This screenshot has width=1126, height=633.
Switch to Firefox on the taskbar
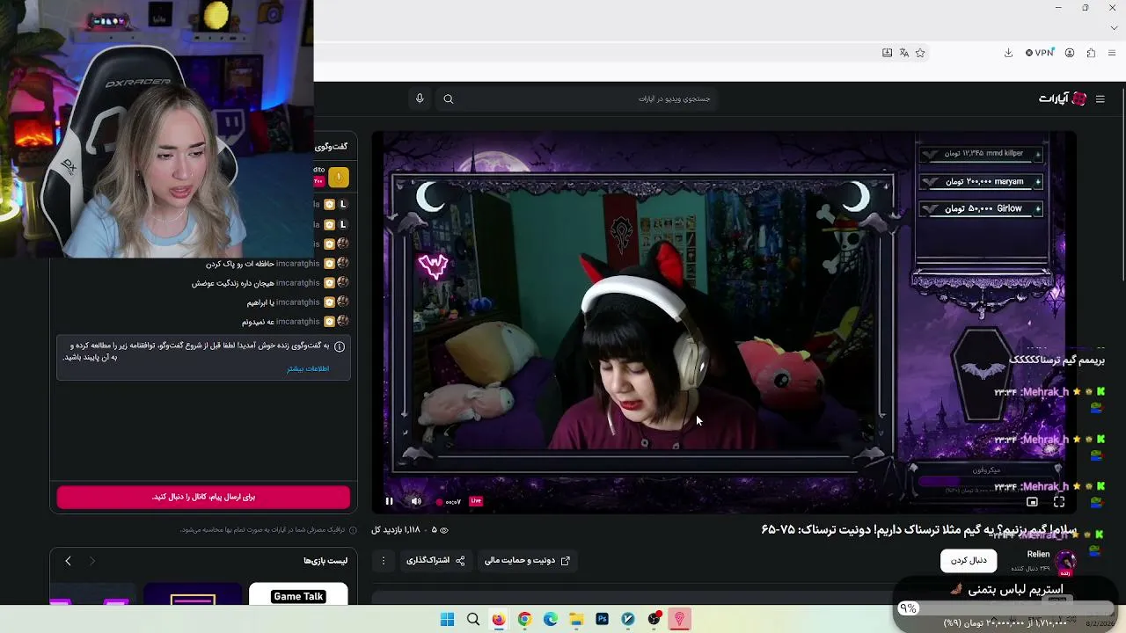(499, 619)
